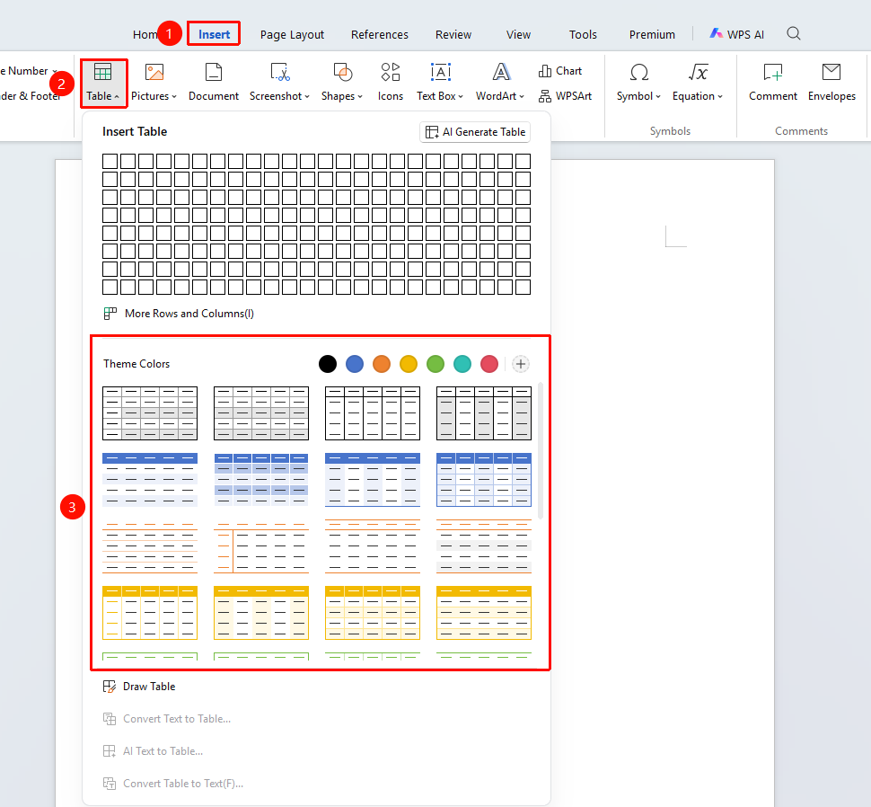Viewport: 871px width, 807px height.
Task: Open the Shapes gallery
Action: pyautogui.click(x=342, y=82)
